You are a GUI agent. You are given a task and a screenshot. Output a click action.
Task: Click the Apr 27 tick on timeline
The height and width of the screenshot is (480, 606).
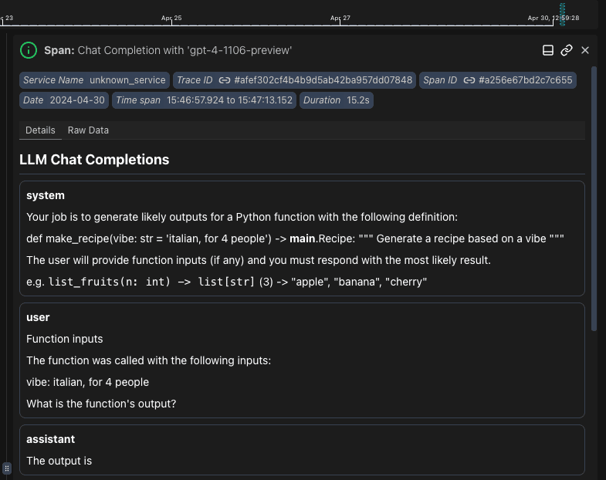340,18
